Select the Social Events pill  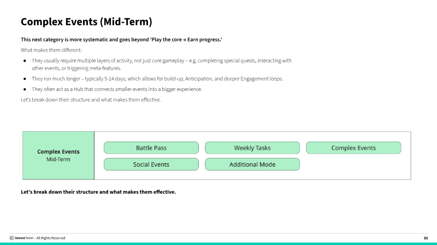[x=151, y=164]
